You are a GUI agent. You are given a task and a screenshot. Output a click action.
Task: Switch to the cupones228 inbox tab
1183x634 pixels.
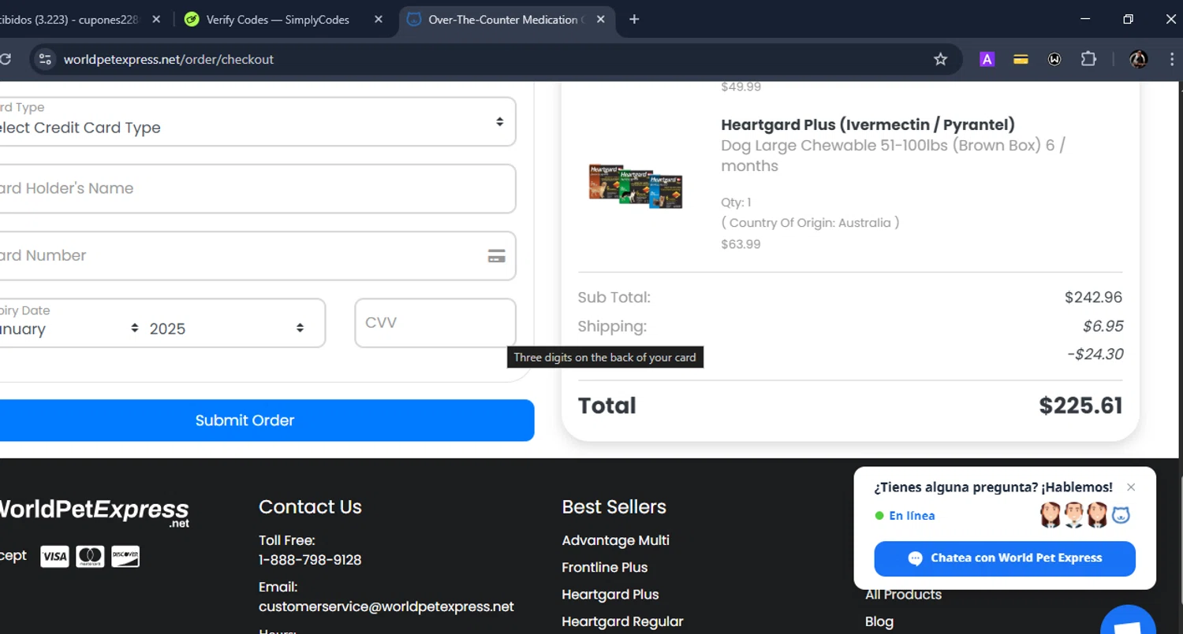(71, 20)
